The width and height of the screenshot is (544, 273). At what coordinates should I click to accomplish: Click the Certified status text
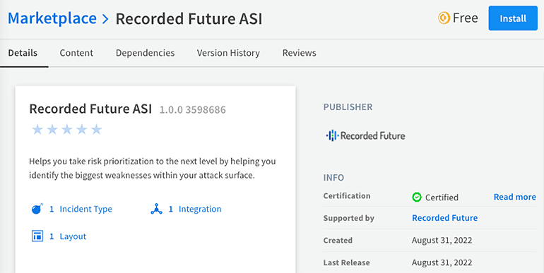(442, 198)
